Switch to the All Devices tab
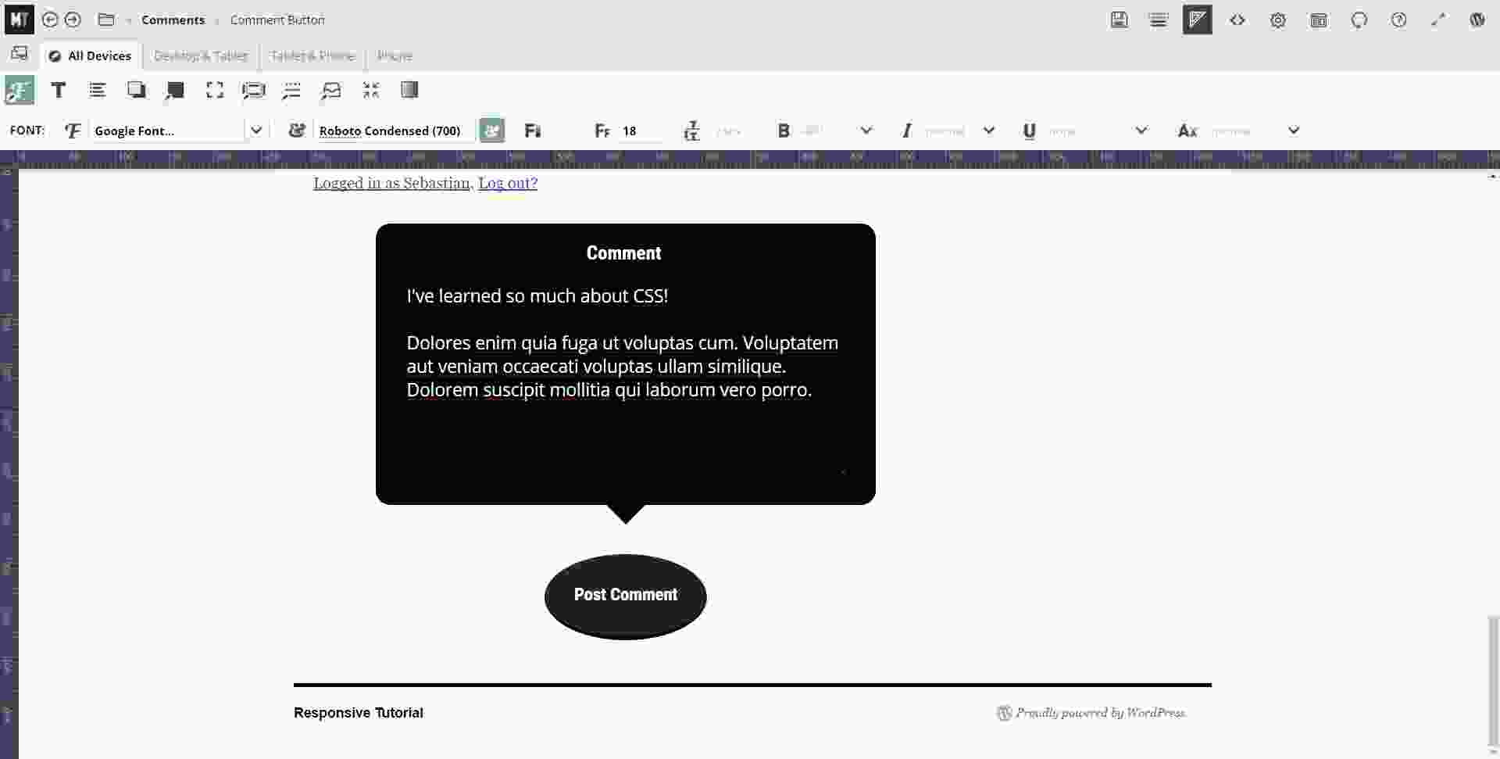The height and width of the screenshot is (759, 1500). click(91, 55)
